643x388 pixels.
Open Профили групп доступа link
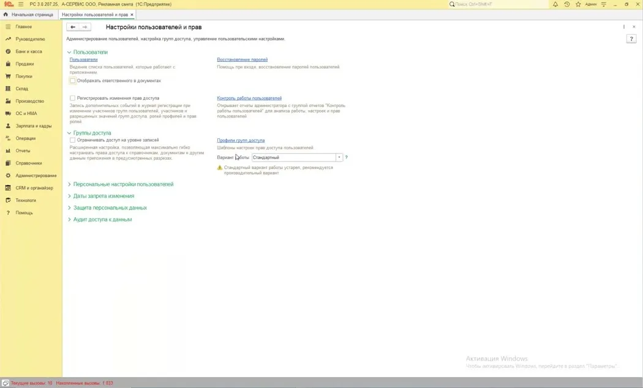coord(241,141)
